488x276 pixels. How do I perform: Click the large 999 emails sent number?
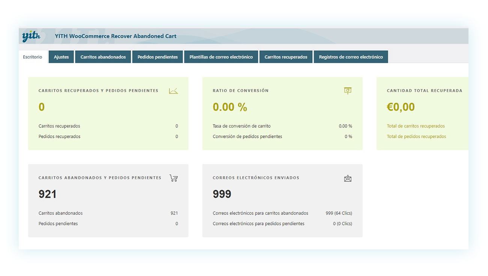[x=222, y=194]
